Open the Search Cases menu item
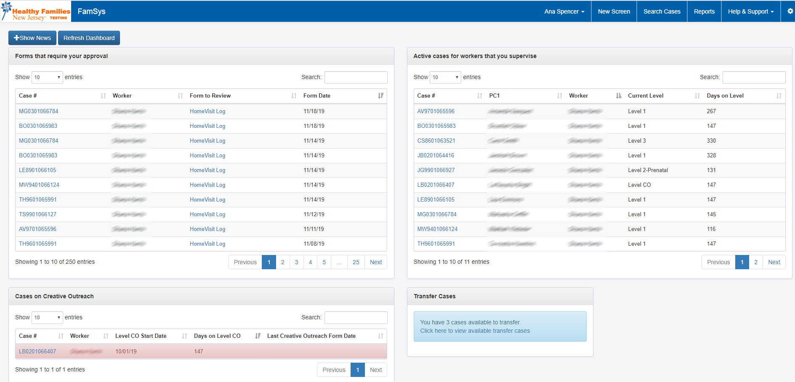The width and height of the screenshot is (795, 382). [662, 11]
